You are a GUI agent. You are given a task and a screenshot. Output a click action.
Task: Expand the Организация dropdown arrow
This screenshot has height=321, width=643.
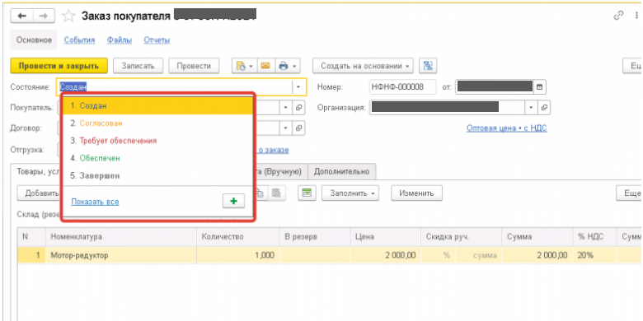[532, 108]
